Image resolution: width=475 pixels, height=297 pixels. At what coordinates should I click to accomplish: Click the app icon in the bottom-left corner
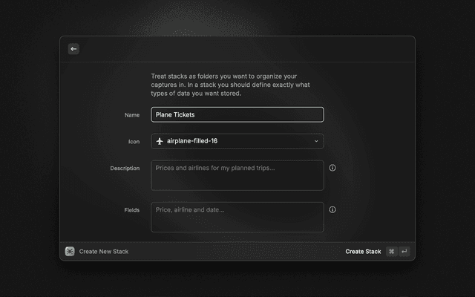70,252
